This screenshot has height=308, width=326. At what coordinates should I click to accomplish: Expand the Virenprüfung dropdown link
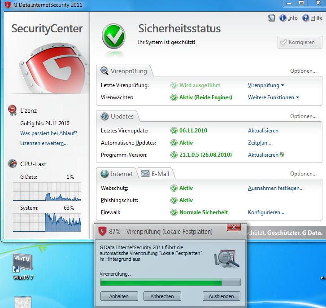(x=266, y=85)
